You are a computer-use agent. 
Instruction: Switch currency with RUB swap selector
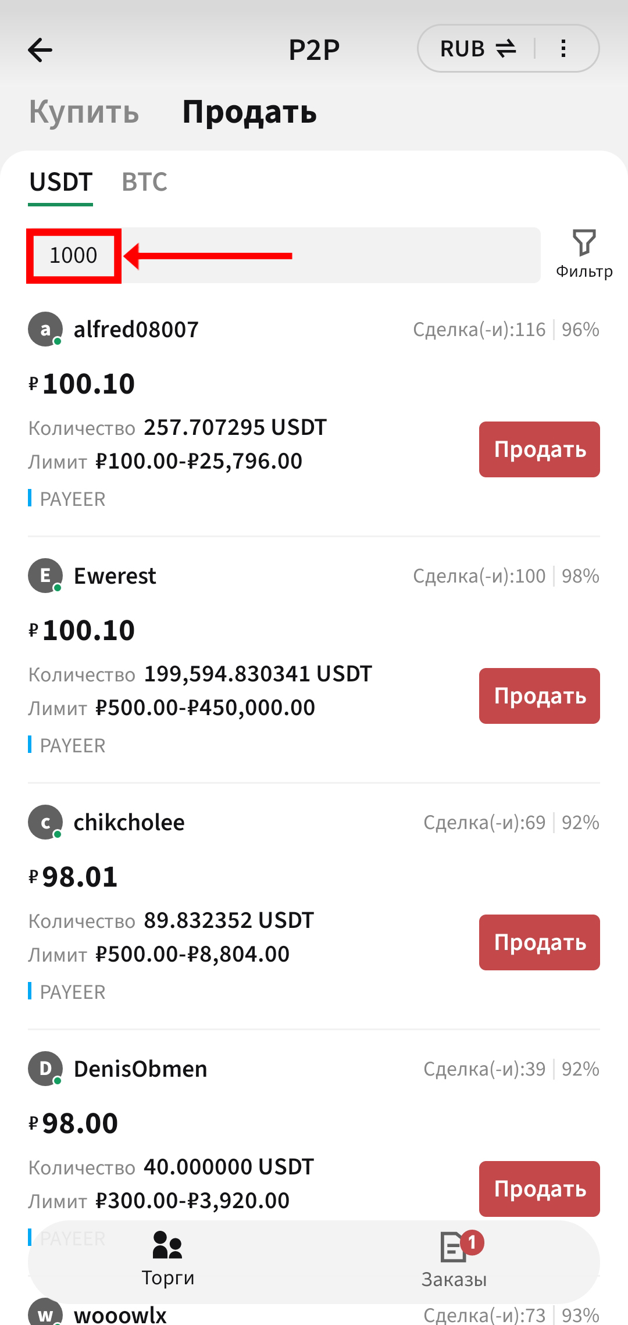click(x=478, y=48)
